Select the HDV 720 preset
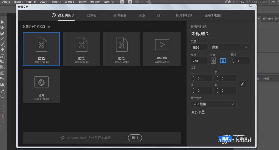This screenshot has height=150, width=279. point(162,49)
